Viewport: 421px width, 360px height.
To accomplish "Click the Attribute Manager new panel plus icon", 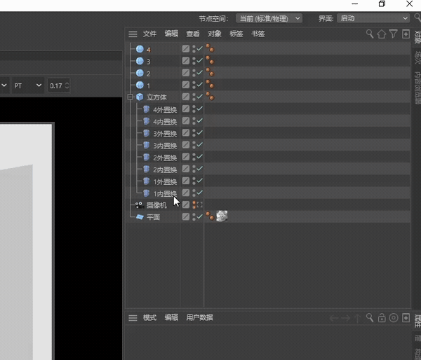I will tap(406, 318).
